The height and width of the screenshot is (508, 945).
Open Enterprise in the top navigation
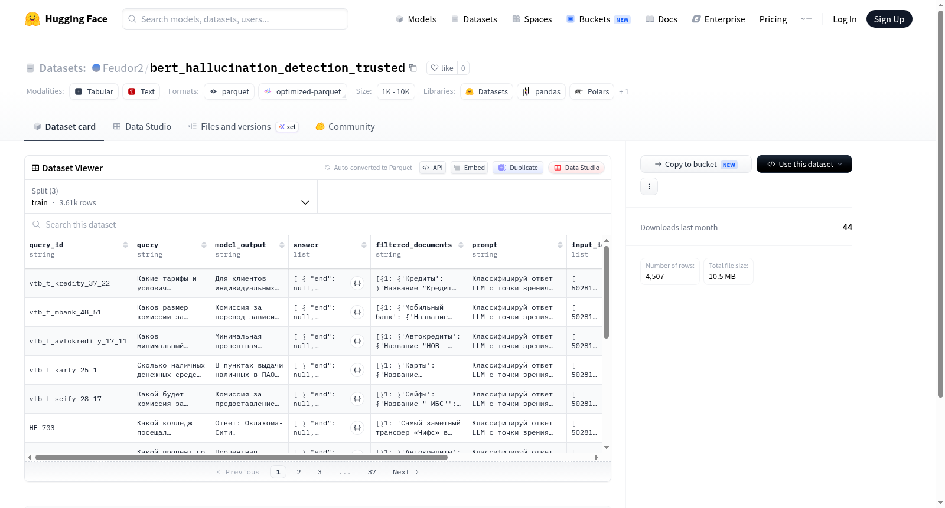pos(718,19)
